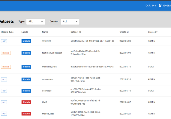Click 0 labels badge for UMC__
The height and width of the screenshot is (119, 171).
click(x=26, y=102)
